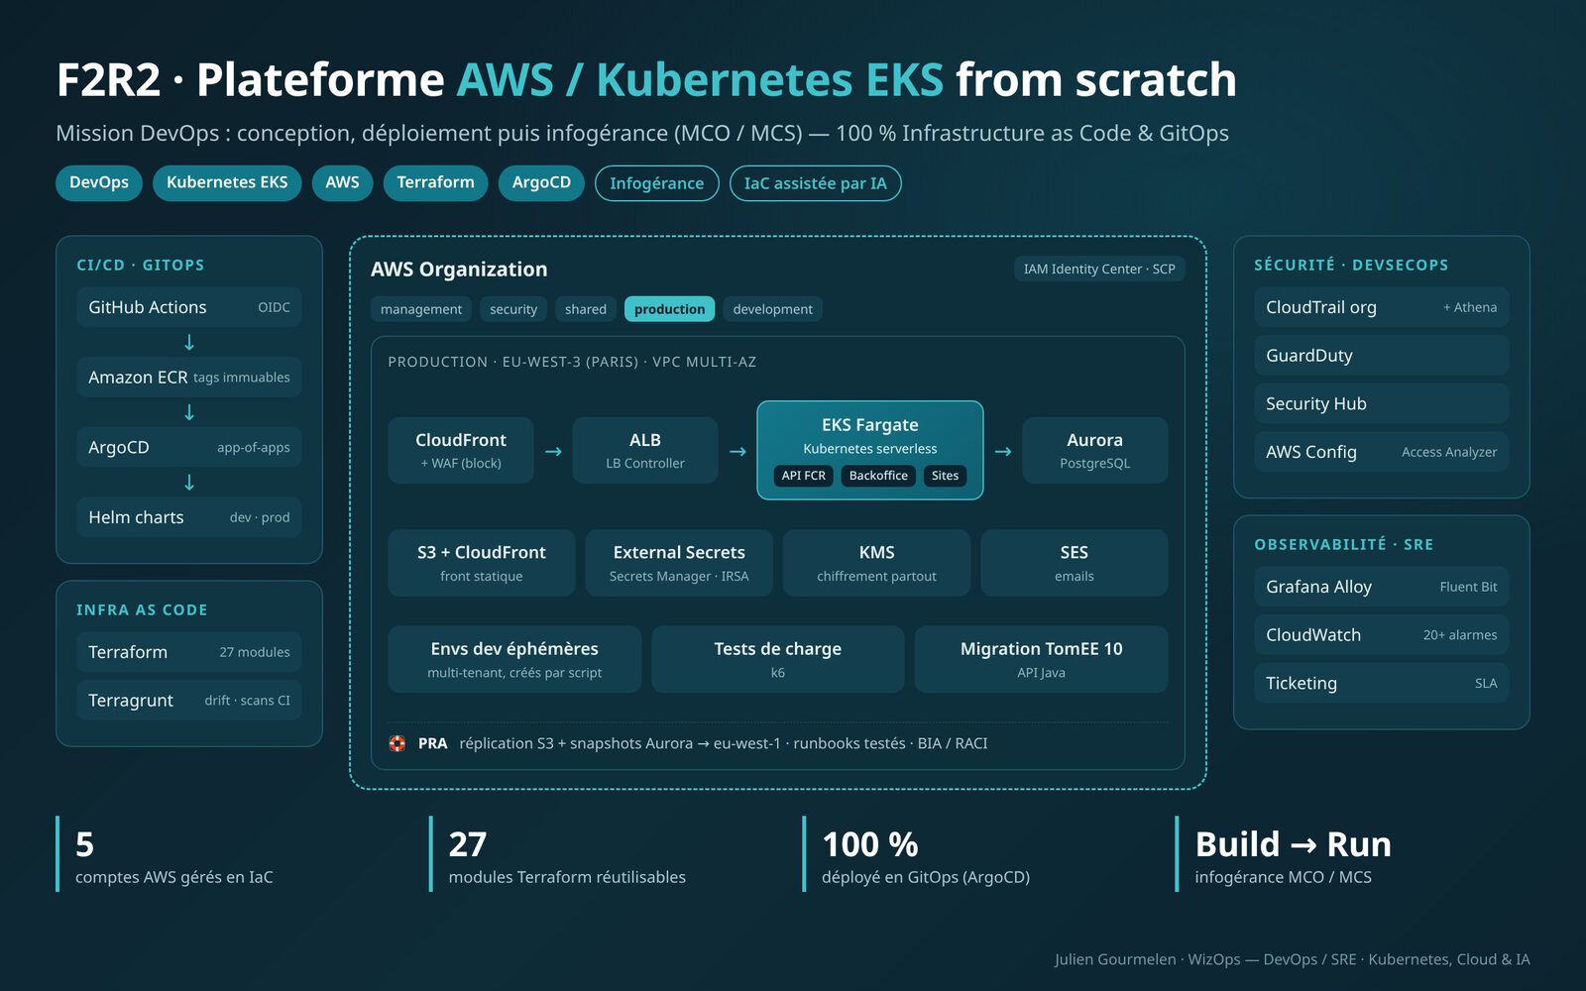Open the Security Hub row
Screen dimensions: 1586x991
click(x=1382, y=404)
